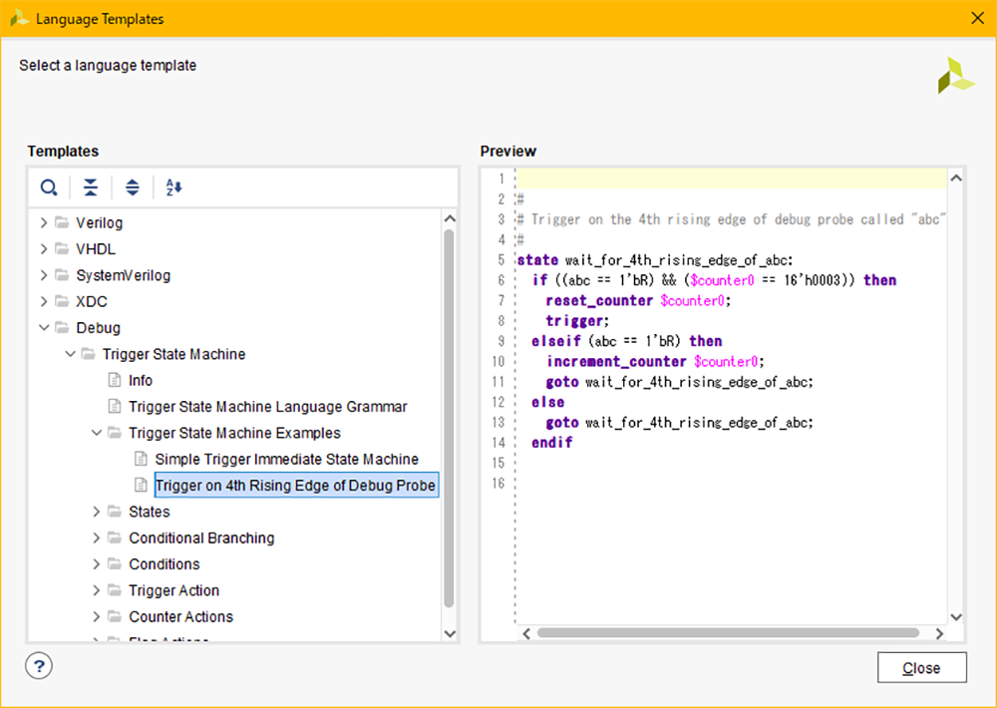The width and height of the screenshot is (997, 708).
Task: Click the States folder icon
Action: coord(115,512)
